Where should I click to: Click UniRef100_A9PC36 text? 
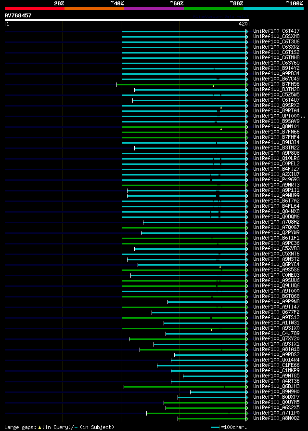click(276, 243)
